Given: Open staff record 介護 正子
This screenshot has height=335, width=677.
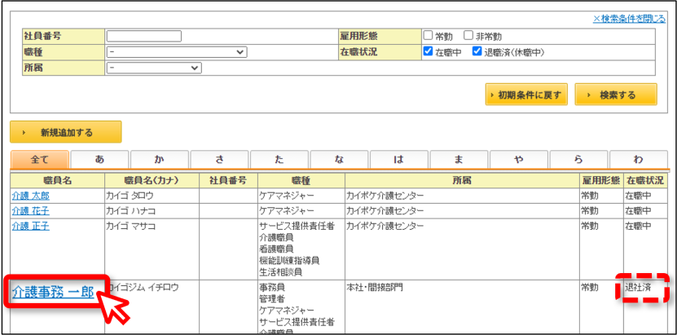Looking at the screenshot, I should [x=31, y=226].
